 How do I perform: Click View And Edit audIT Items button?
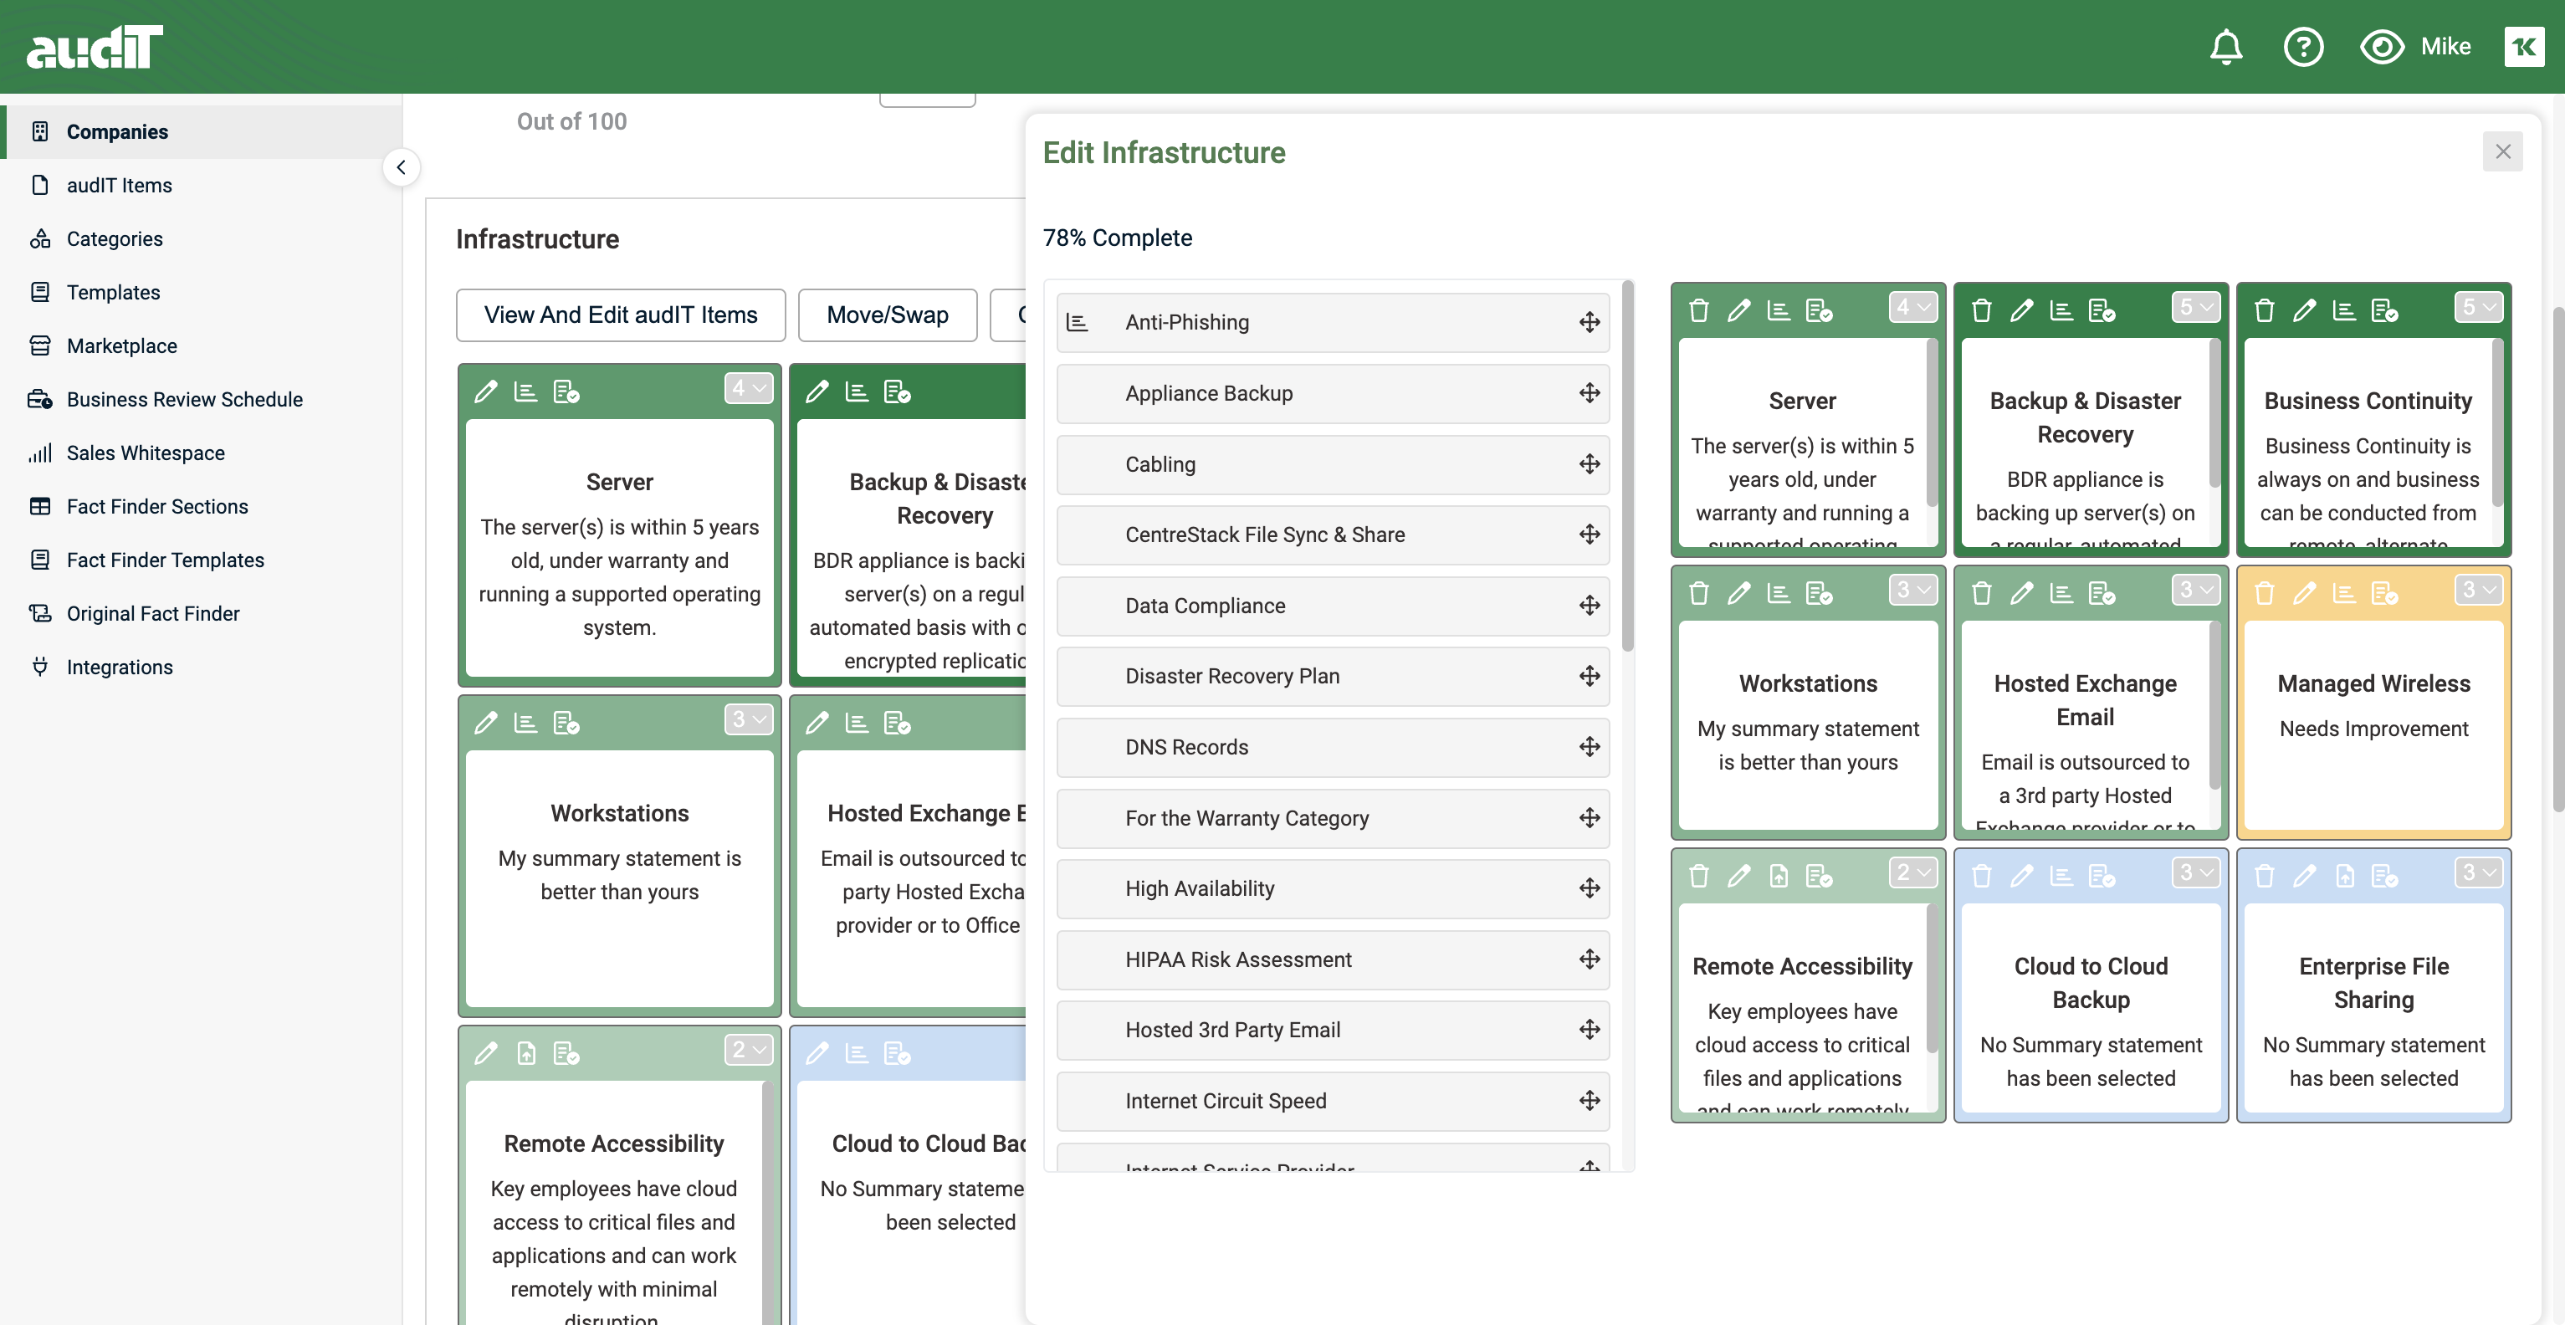(621, 315)
